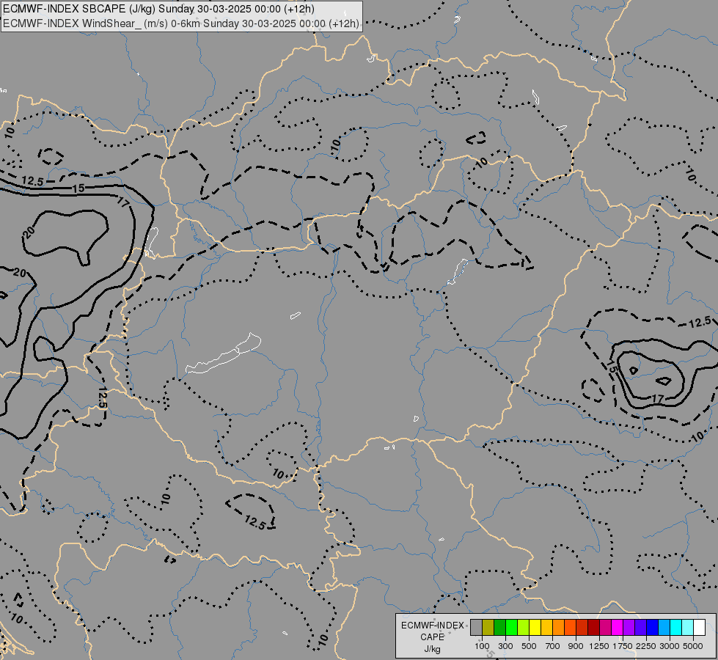718x660 pixels.
Task: Select the pure blue legend swatch
Action: click(x=653, y=628)
